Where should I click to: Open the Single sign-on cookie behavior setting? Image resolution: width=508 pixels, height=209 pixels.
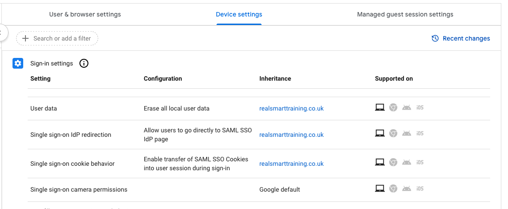pos(72,164)
